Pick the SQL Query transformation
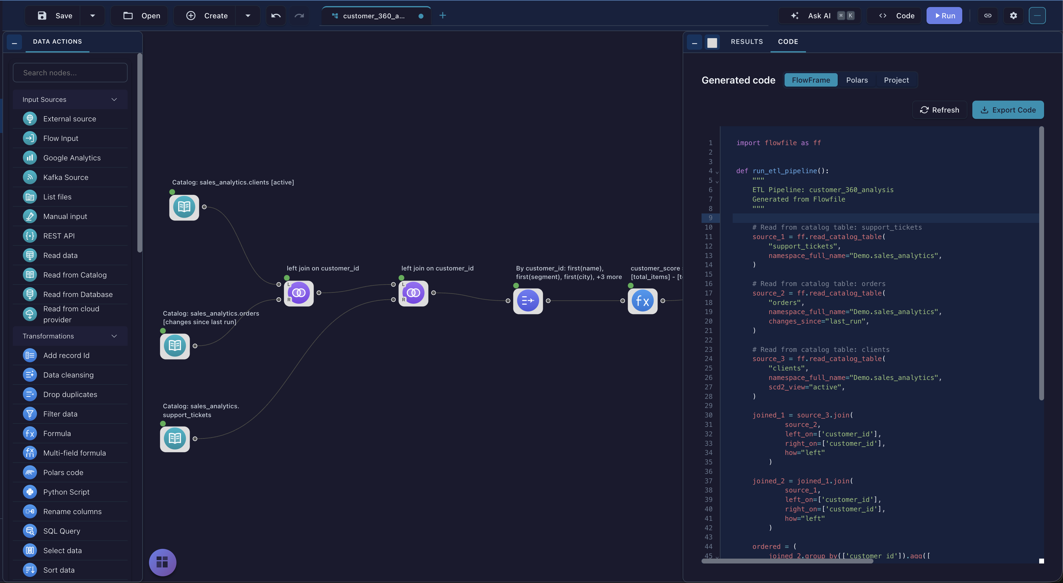The image size is (1063, 583). [x=70, y=531]
